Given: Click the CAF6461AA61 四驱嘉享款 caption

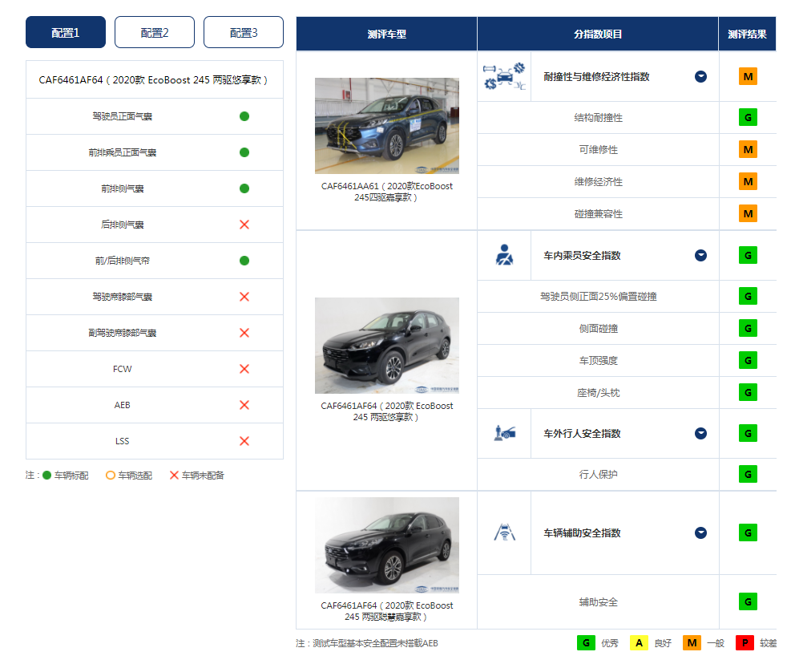Looking at the screenshot, I should point(387,192).
